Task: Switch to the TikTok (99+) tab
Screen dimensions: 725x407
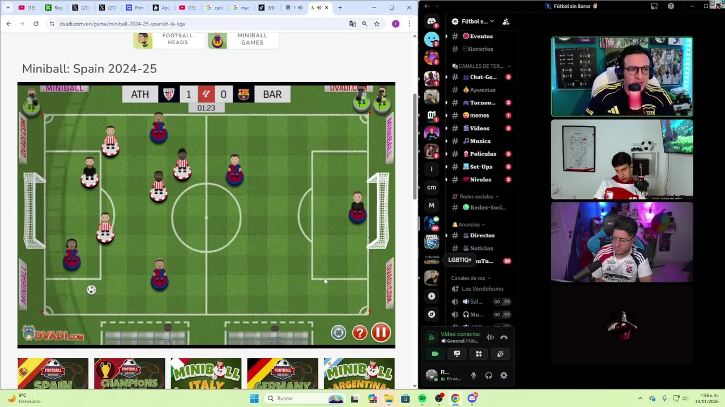Action: (x=267, y=7)
